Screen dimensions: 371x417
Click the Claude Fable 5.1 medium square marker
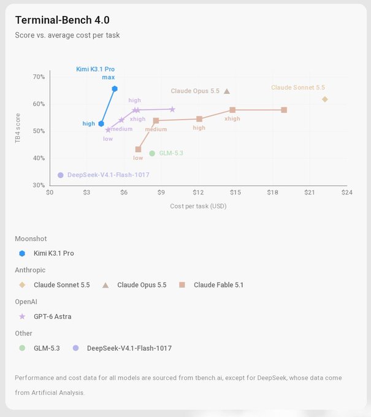click(x=156, y=121)
